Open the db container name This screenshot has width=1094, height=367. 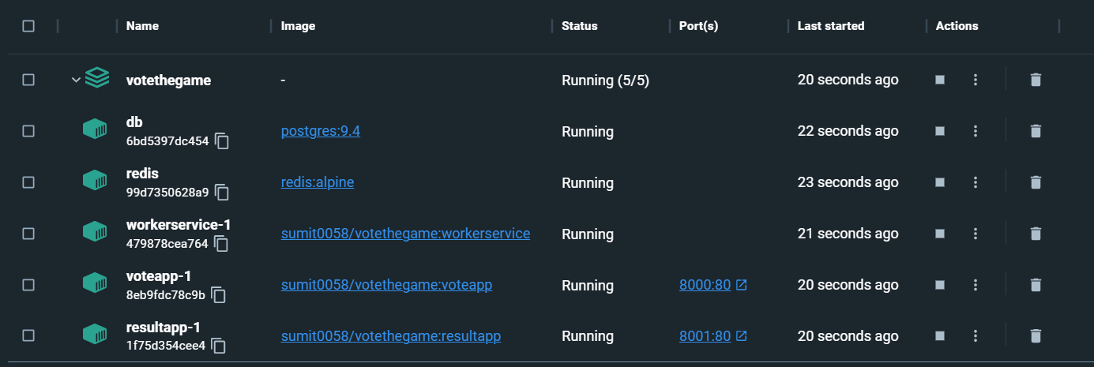tap(134, 122)
